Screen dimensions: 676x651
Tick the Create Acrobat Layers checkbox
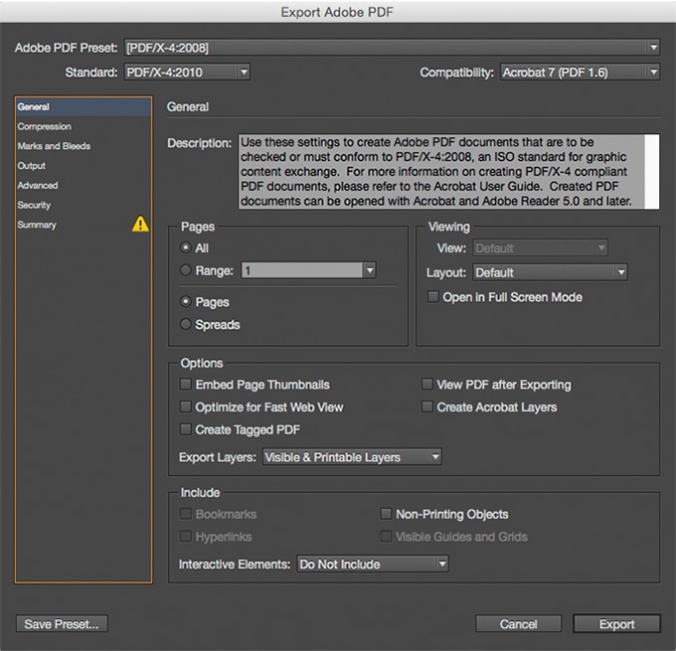coord(428,407)
